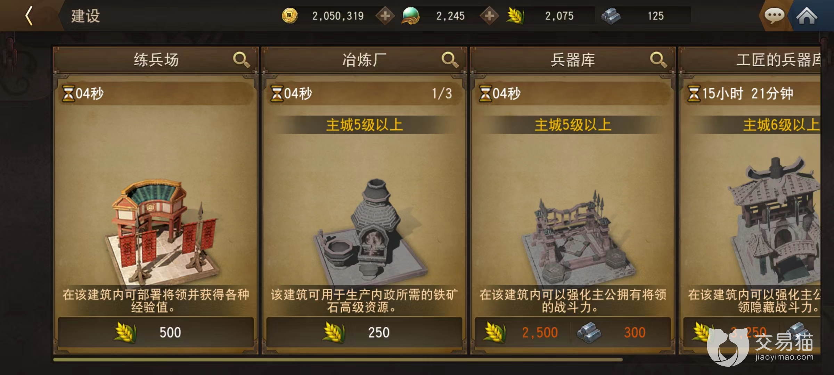Click the horizontal scrollbar below building cards

[338, 360]
